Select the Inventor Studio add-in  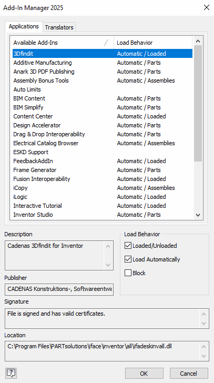[x=103, y=215]
